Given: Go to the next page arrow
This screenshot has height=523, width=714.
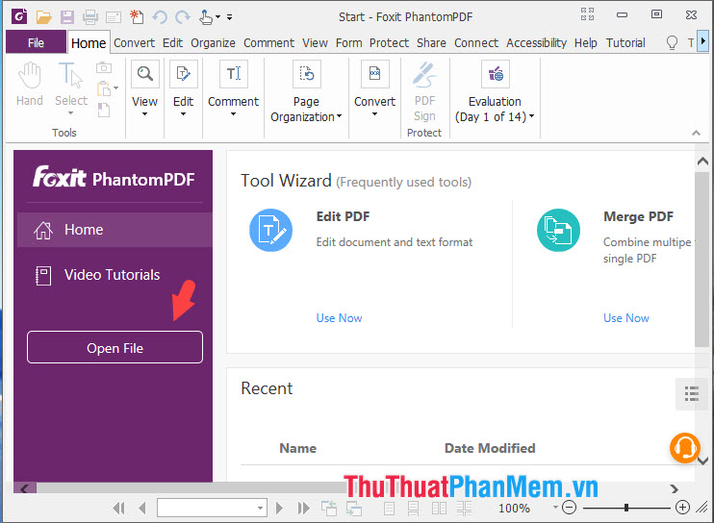Looking at the screenshot, I should click(x=279, y=508).
